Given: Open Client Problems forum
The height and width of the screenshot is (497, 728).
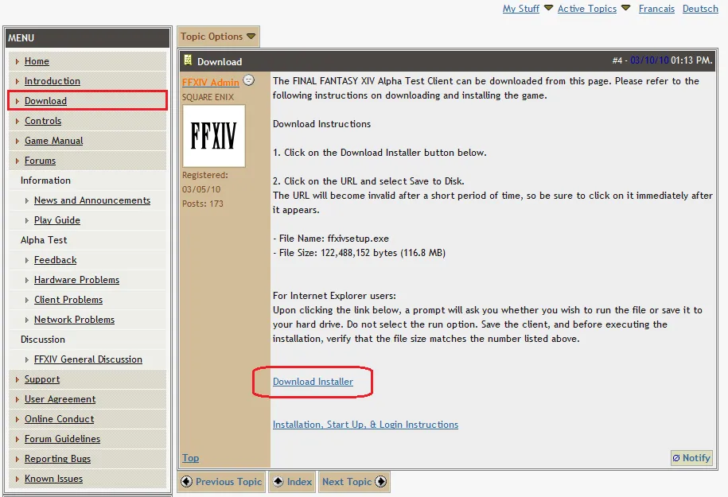Looking at the screenshot, I should (68, 300).
